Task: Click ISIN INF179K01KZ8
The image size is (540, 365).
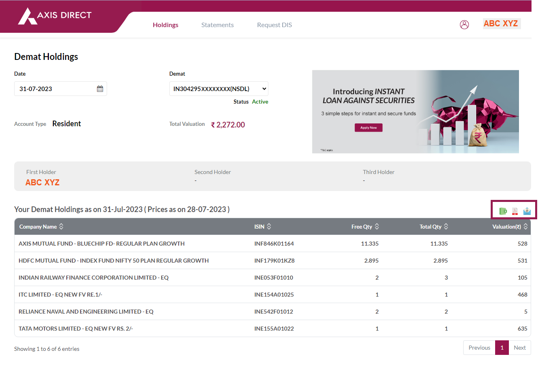Action: pyautogui.click(x=274, y=261)
